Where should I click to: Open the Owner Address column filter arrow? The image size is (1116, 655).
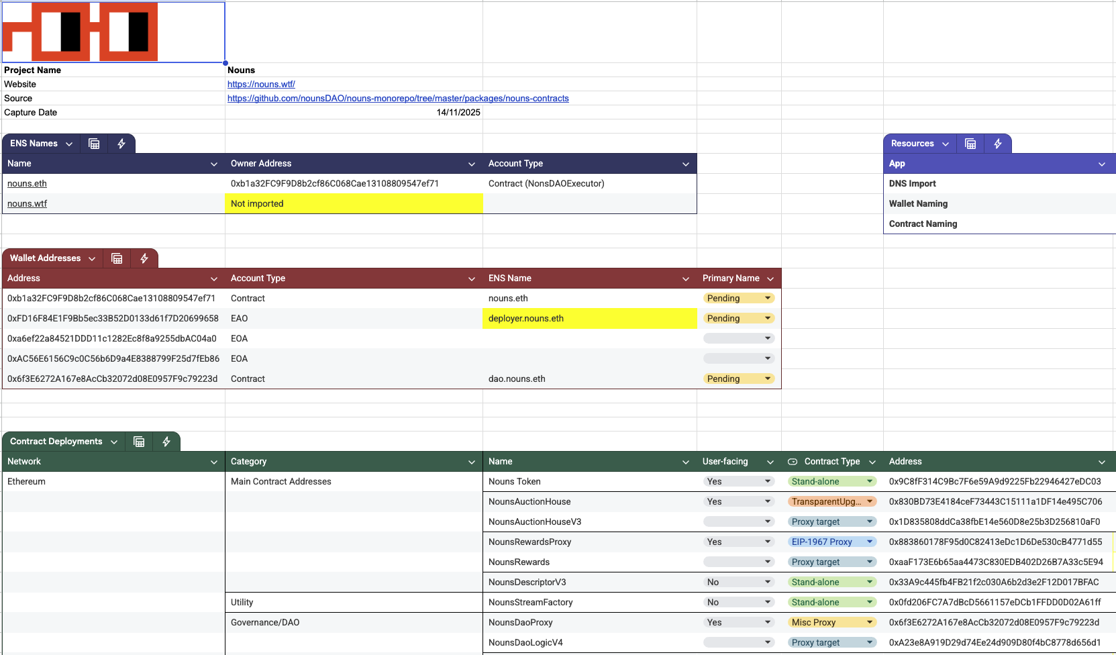[x=472, y=164]
